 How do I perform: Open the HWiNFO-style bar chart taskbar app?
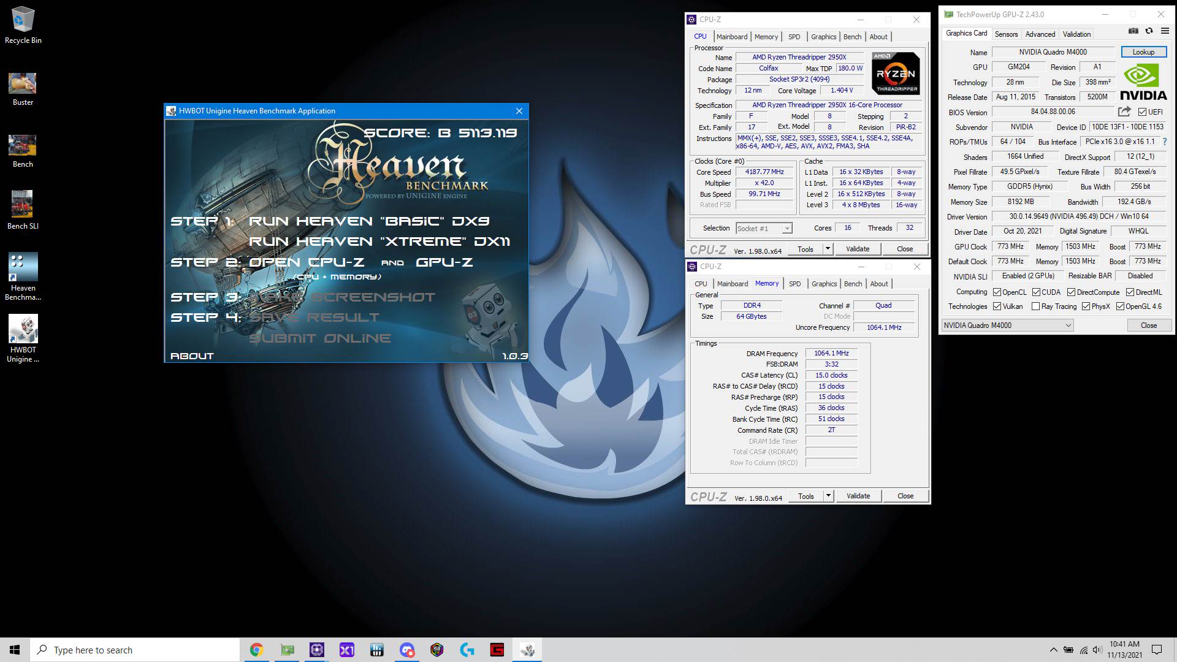(x=377, y=650)
